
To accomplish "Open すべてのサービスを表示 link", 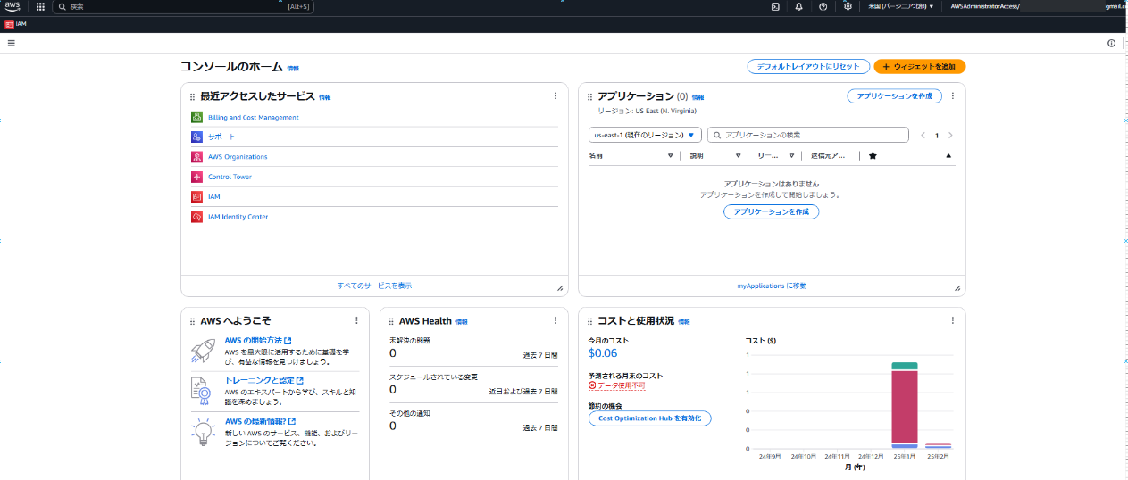I will 375,286.
